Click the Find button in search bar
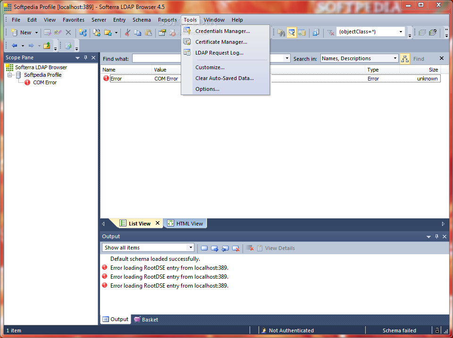The image size is (453, 338). (419, 59)
